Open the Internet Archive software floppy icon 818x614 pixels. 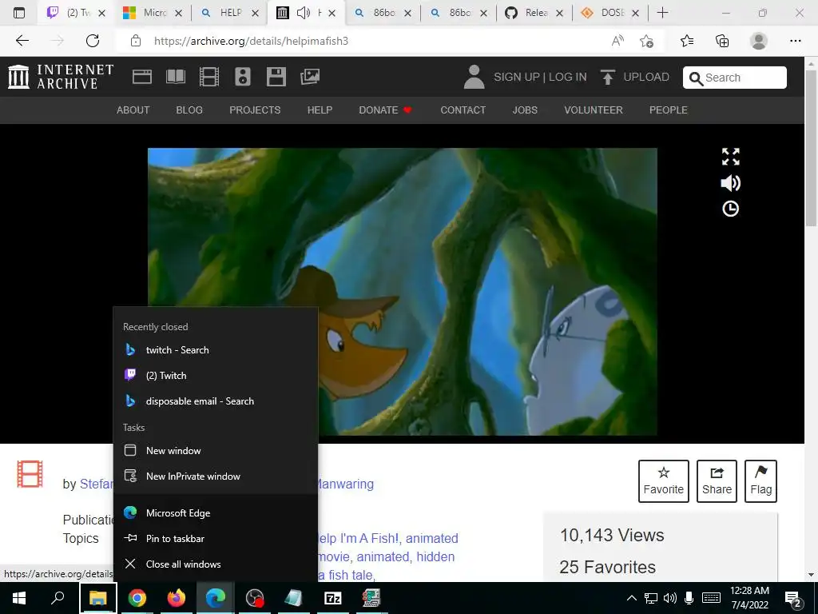276,77
